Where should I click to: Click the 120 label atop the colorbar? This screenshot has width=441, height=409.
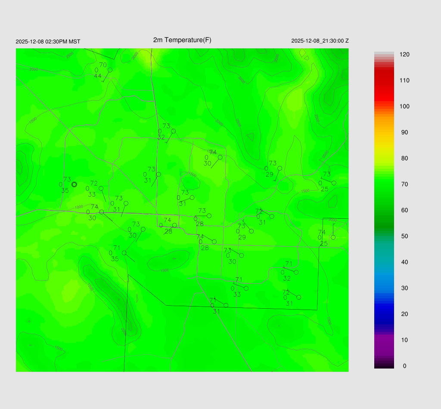tap(404, 55)
